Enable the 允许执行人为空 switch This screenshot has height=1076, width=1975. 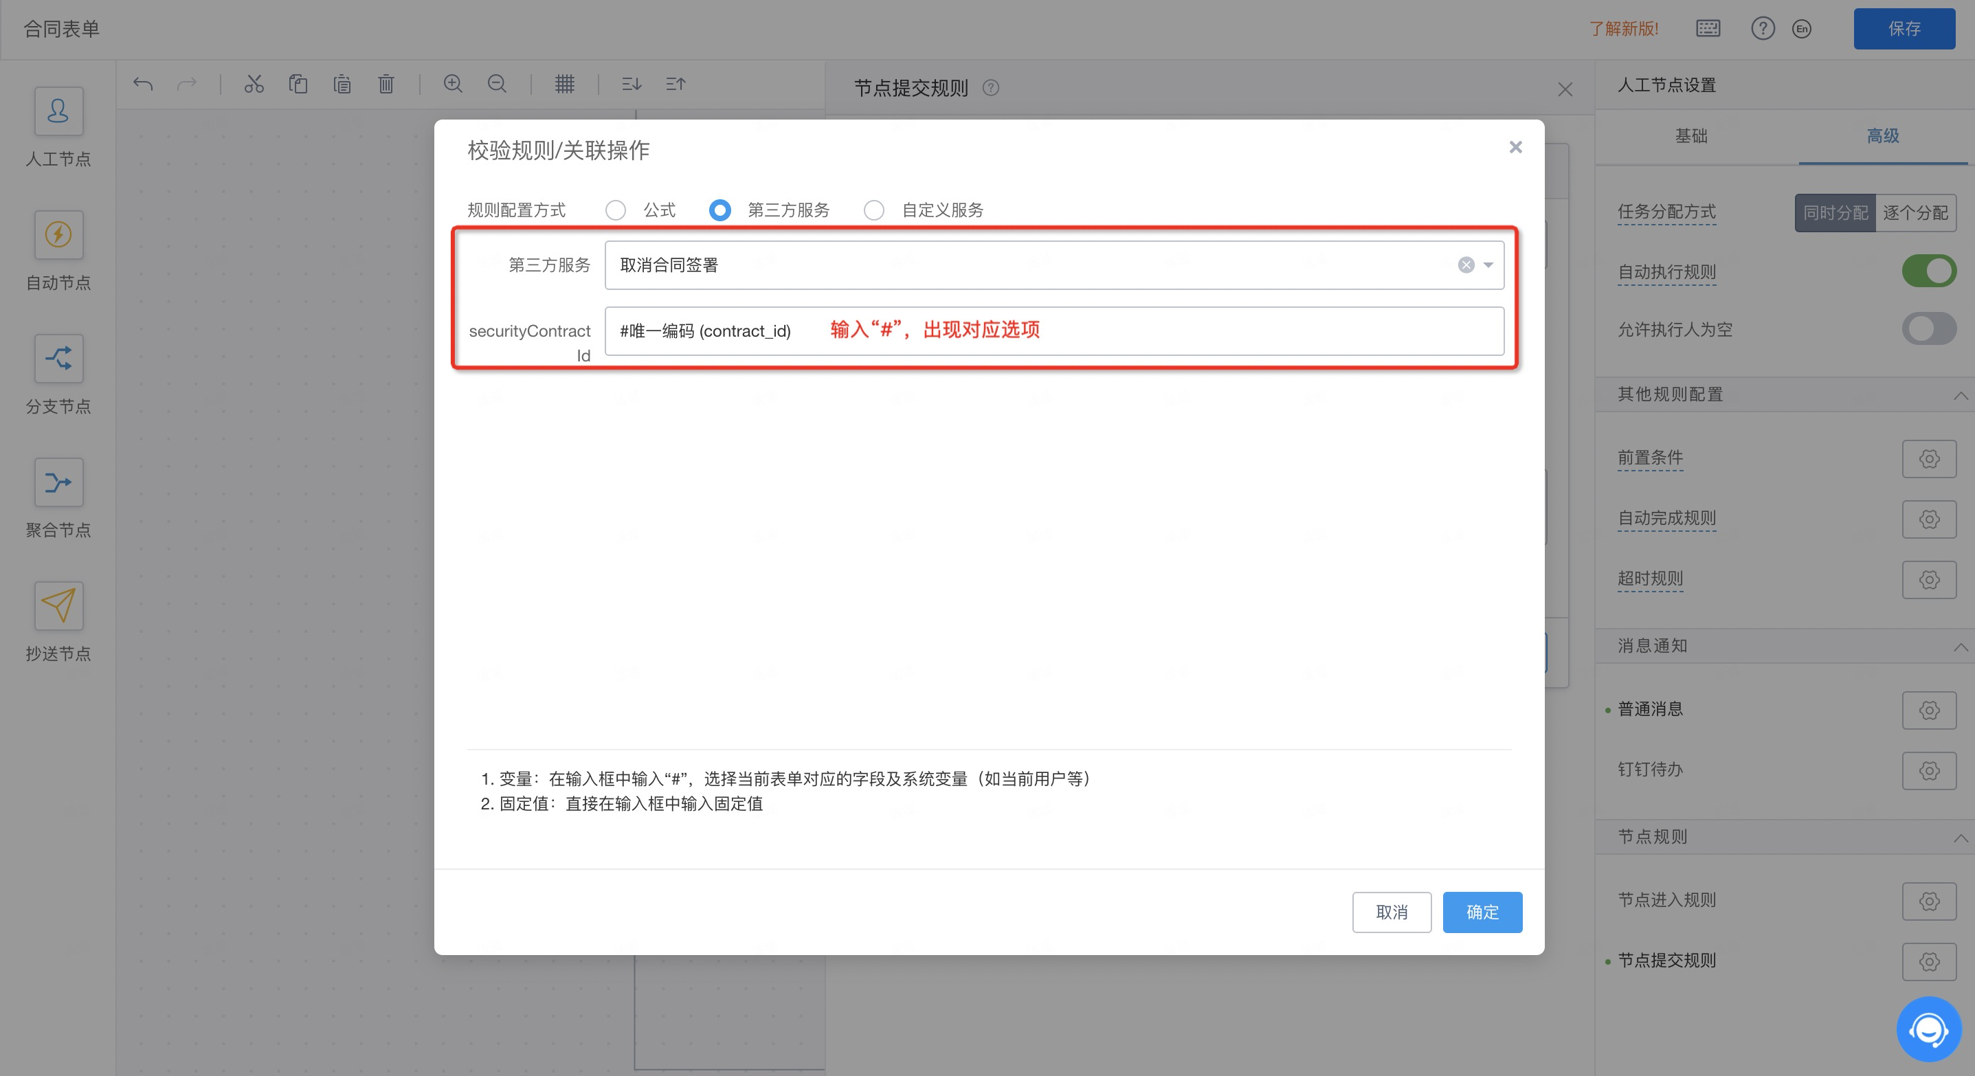[x=1928, y=328]
